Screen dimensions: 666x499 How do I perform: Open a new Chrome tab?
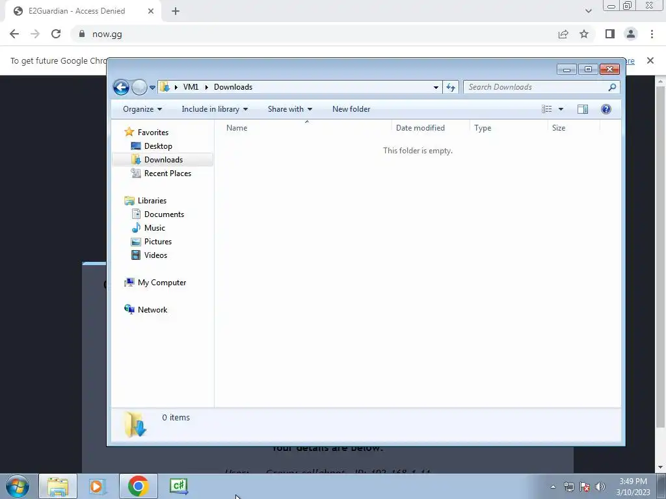click(x=176, y=11)
